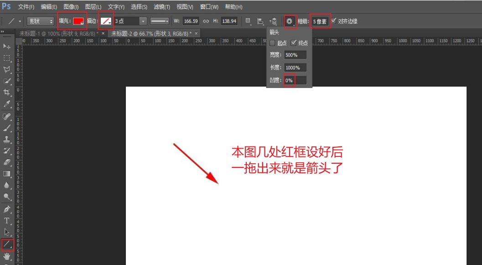Select the Dodge tool
This screenshot has width=482, height=265.
coord(7,197)
